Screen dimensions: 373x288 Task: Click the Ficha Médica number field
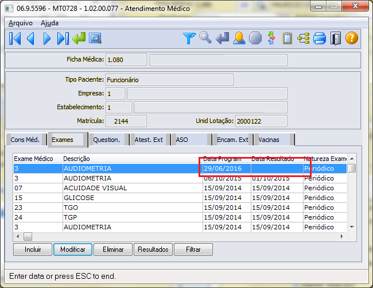pyautogui.click(x=126, y=60)
